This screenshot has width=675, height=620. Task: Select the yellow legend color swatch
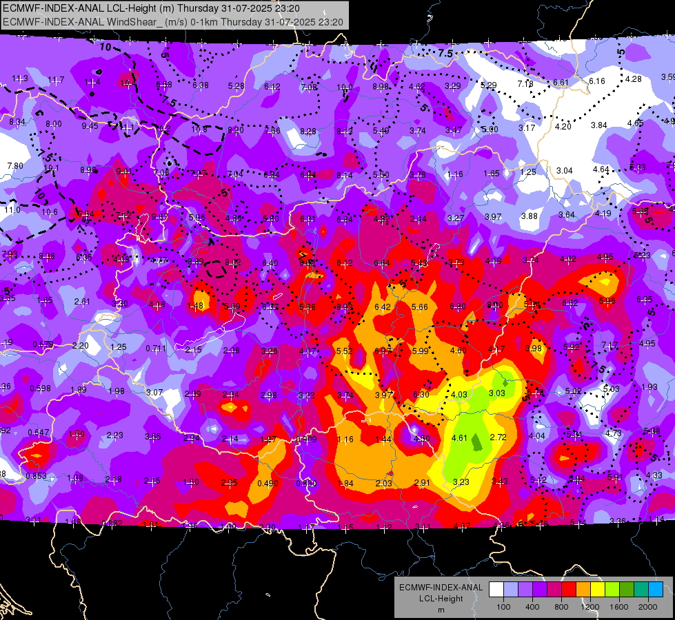coord(598,590)
